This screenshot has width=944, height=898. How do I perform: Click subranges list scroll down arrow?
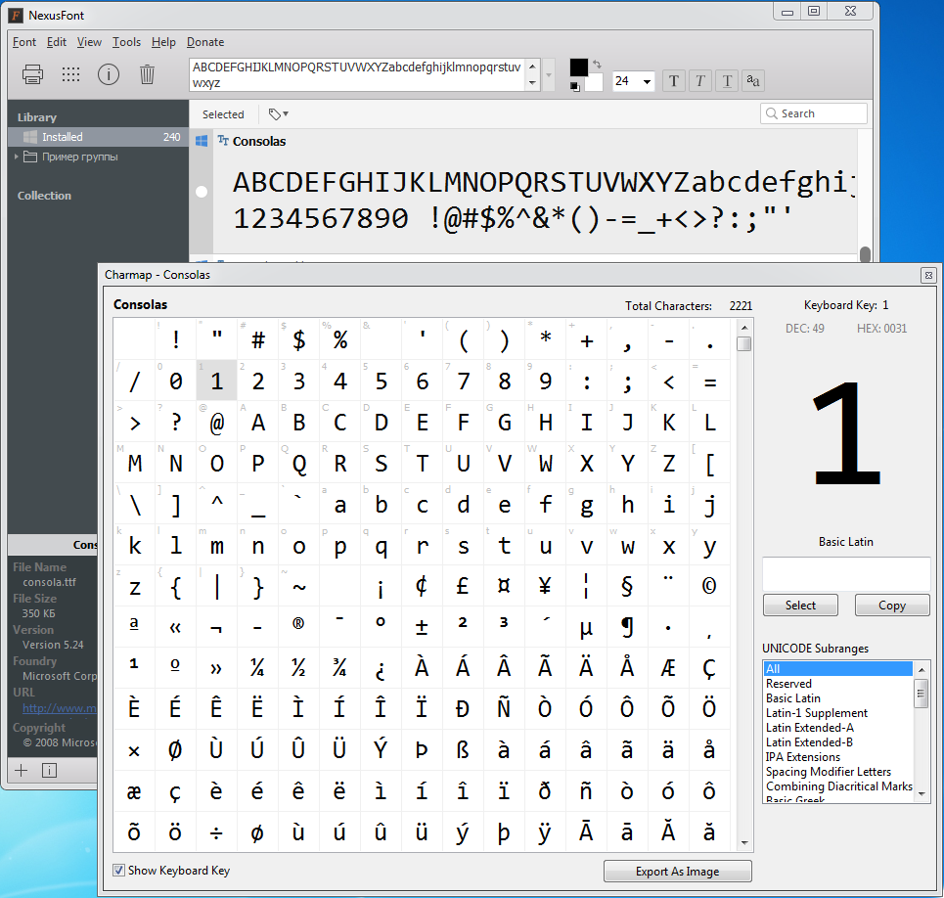[922, 794]
